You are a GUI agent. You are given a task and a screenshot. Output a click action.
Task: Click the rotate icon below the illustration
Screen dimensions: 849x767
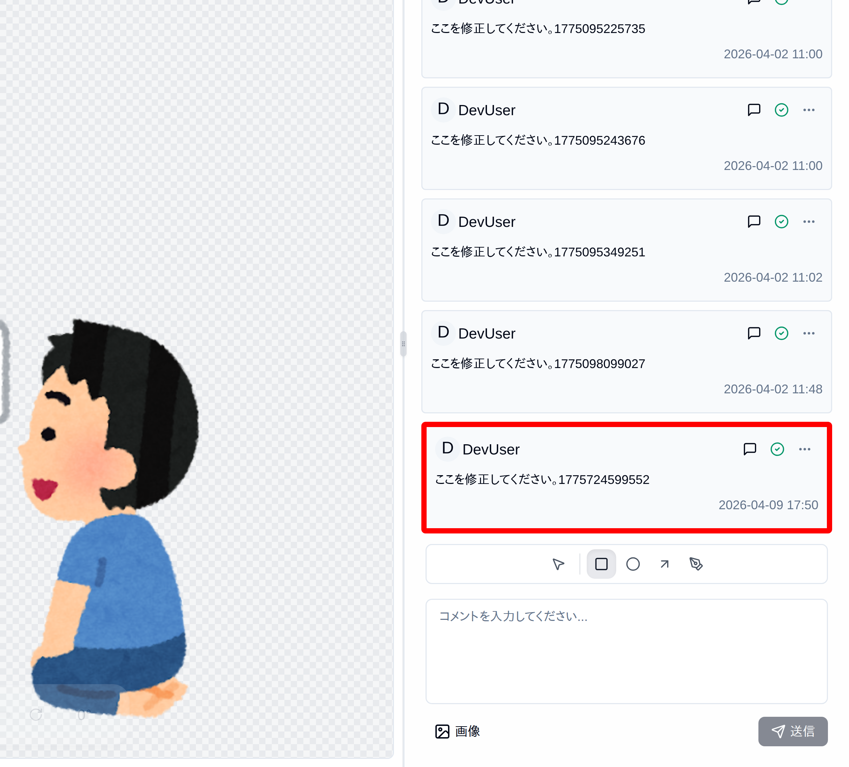[36, 715]
